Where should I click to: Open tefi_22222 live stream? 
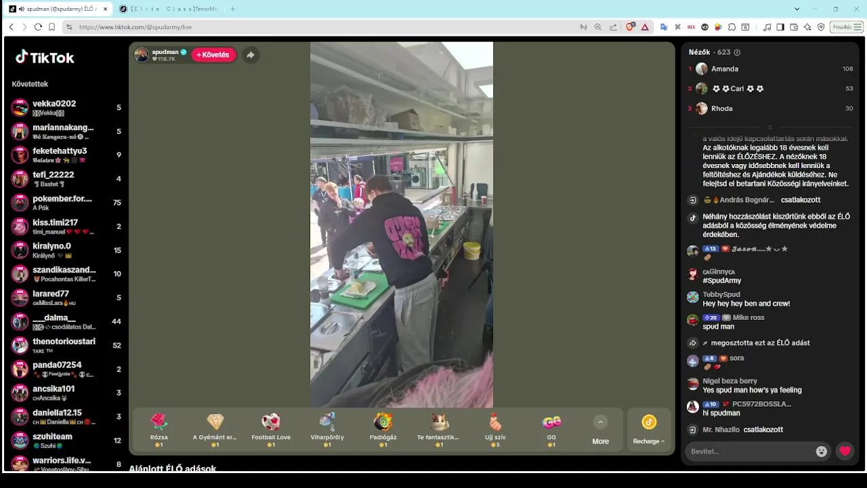pos(67,179)
